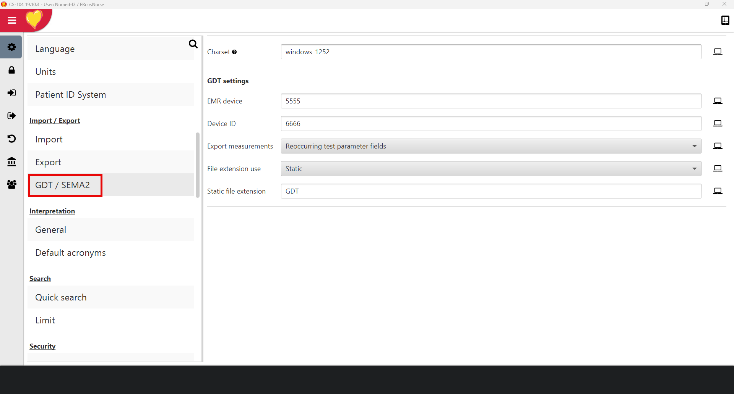Click the Import / Export heading link
This screenshot has width=734, height=394.
(x=55, y=121)
